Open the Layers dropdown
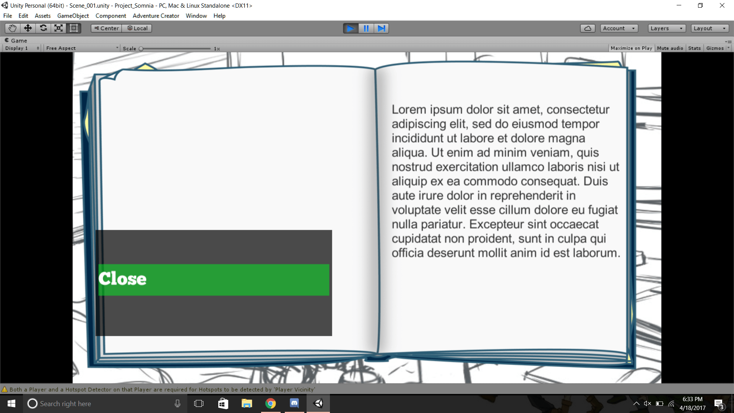Viewport: 734px width, 413px height. pos(666,28)
